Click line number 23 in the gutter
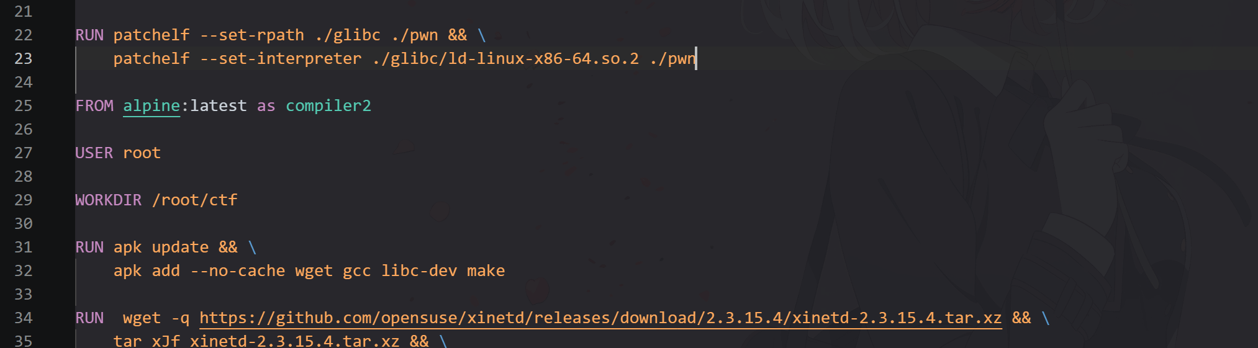Image resolution: width=1258 pixels, height=348 pixels. click(x=23, y=58)
